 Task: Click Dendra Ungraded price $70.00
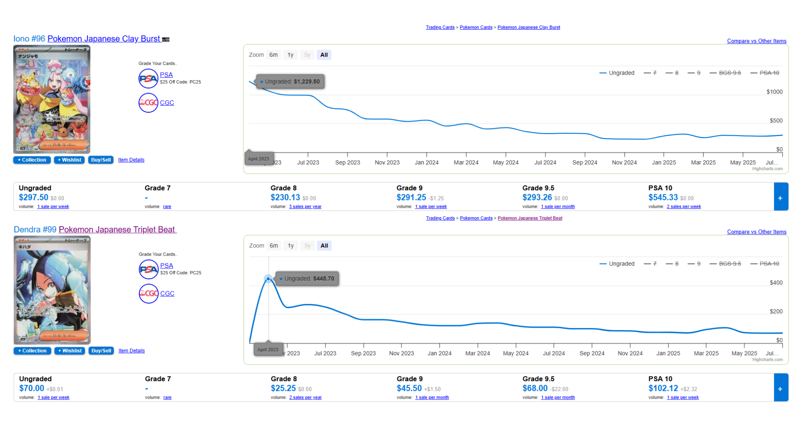pos(32,388)
